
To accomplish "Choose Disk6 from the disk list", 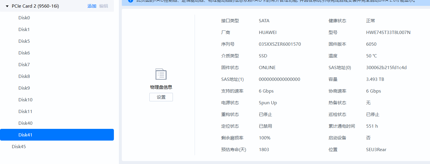I will click(x=24, y=53).
